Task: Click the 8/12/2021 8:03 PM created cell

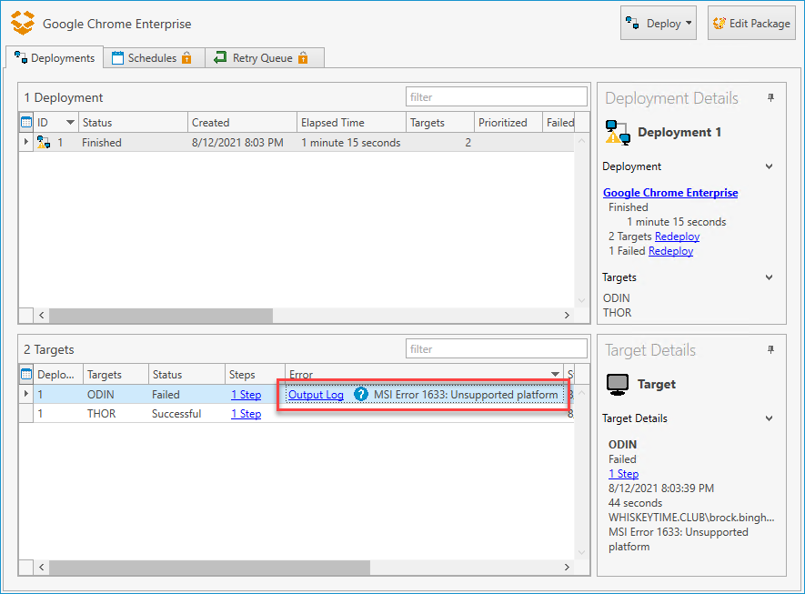Action: [x=237, y=142]
